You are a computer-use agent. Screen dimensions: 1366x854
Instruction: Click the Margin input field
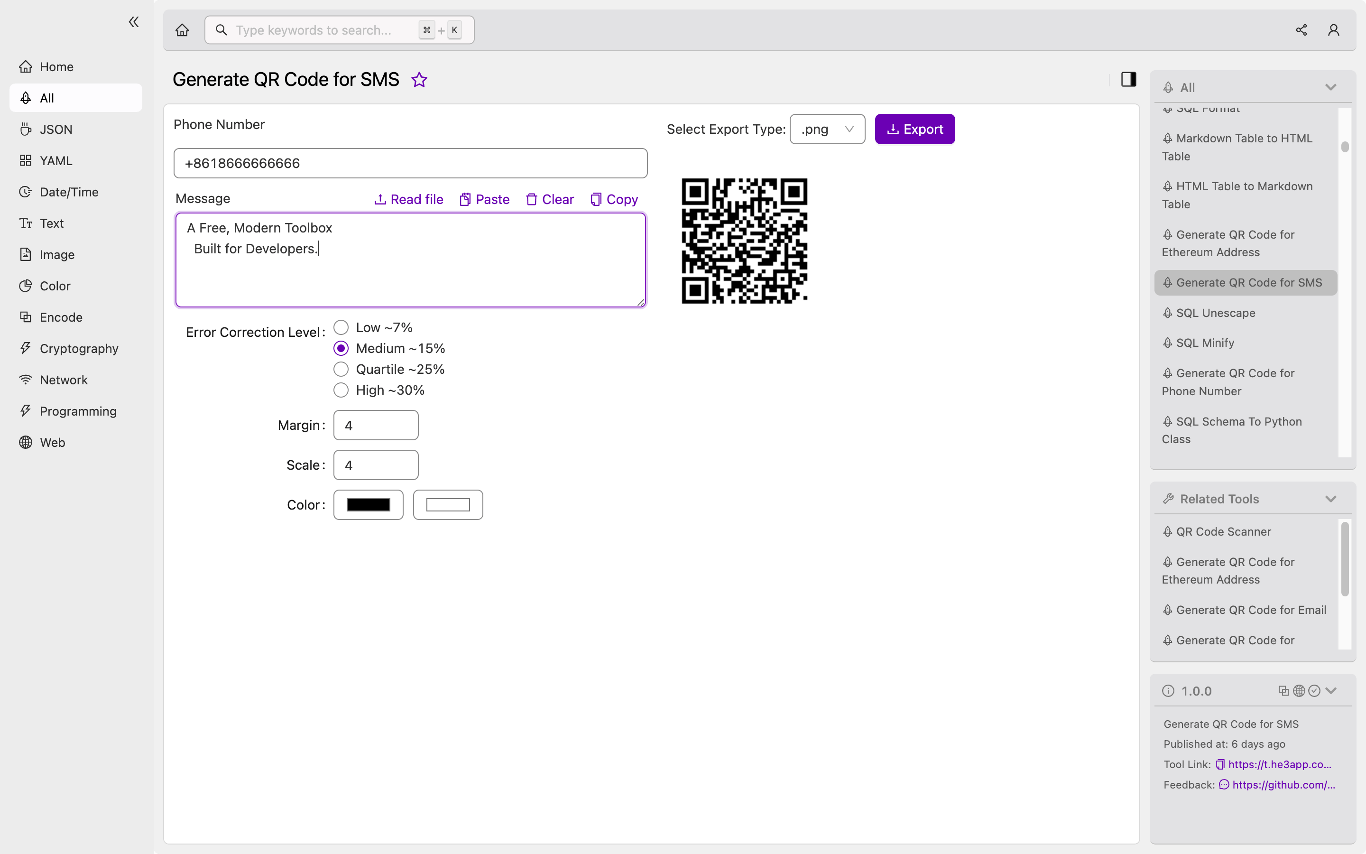tap(376, 425)
